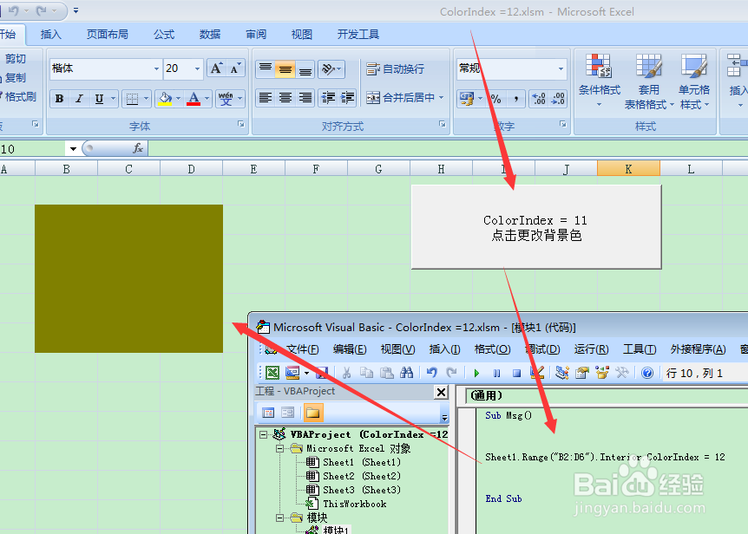Open the 运行(R) menu in VBA editor

click(591, 348)
